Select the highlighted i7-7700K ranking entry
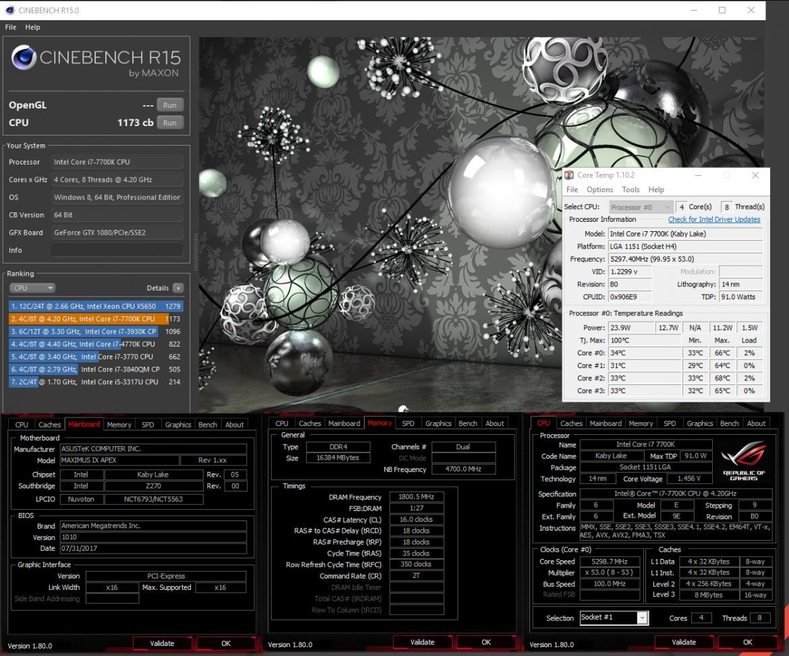The image size is (789, 656). (x=96, y=319)
